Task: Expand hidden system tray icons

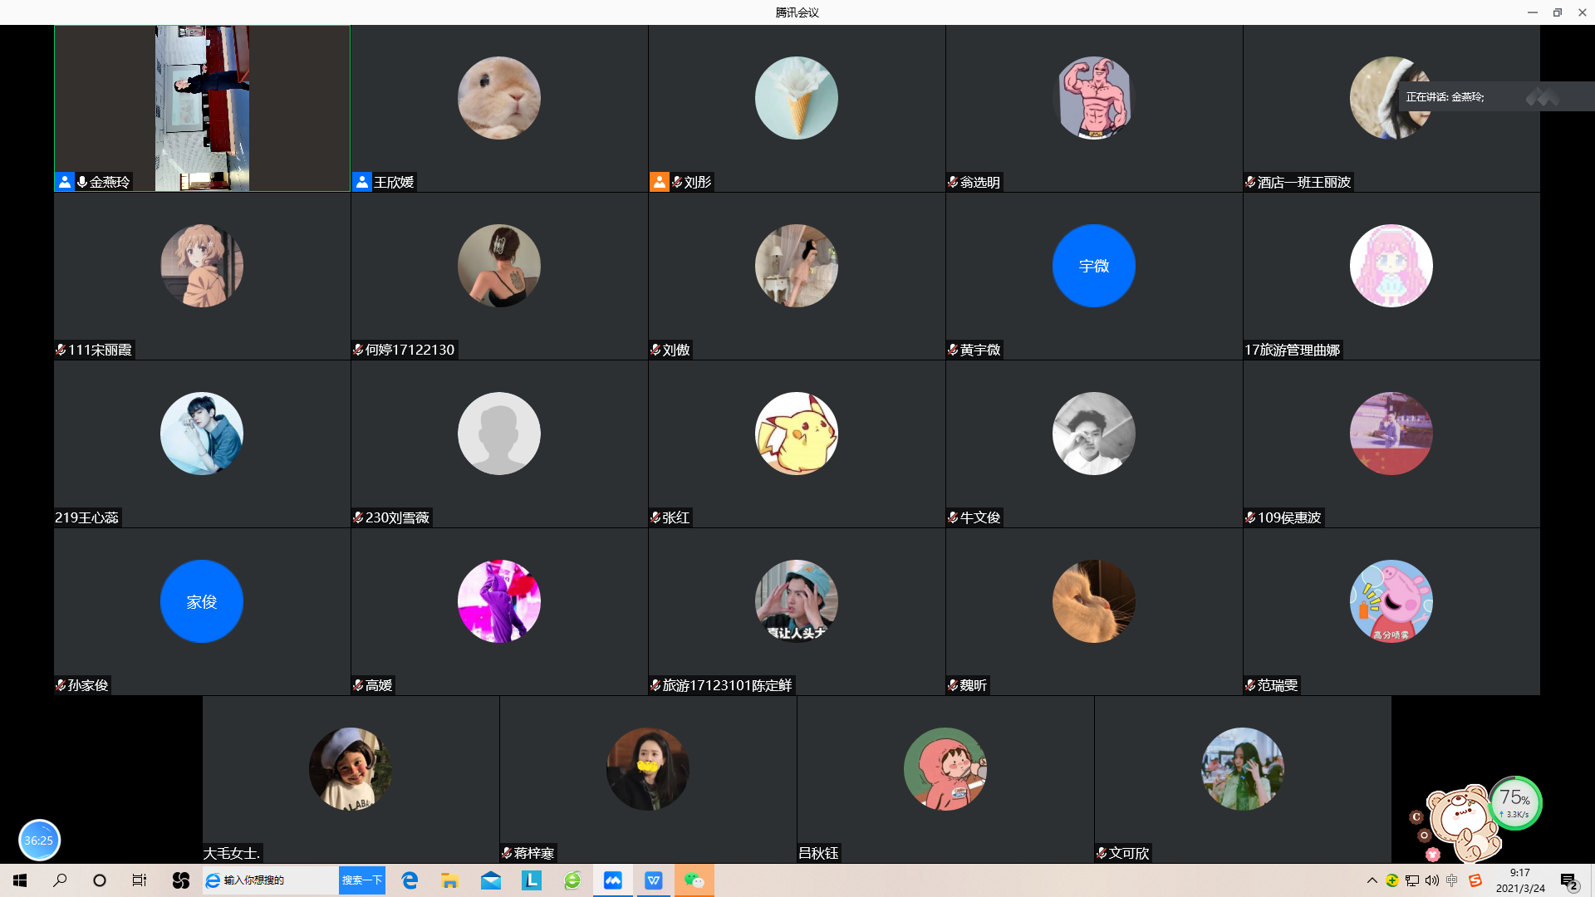Action: click(1372, 880)
